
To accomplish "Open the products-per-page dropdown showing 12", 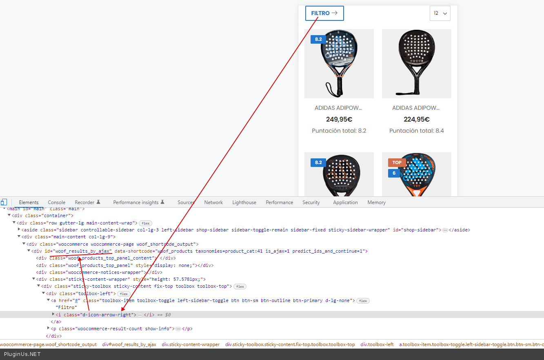I will (x=440, y=13).
